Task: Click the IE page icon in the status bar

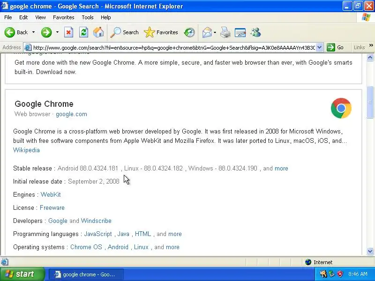Action: [x=5, y=262]
